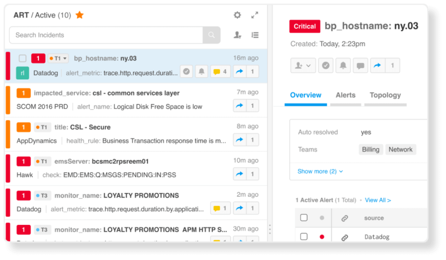Select all alerts header checkbox
Image resolution: width=446 pixels, height=260 pixels.
tap(304, 217)
